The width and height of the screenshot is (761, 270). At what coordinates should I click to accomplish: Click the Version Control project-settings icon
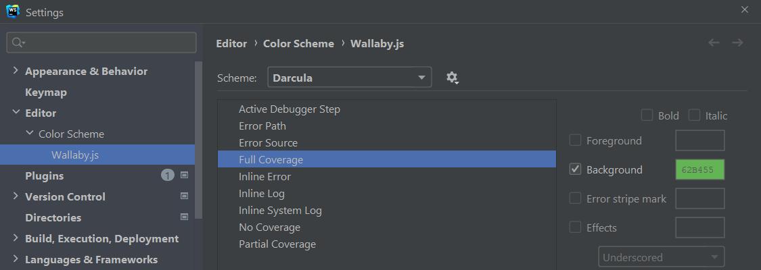185,196
